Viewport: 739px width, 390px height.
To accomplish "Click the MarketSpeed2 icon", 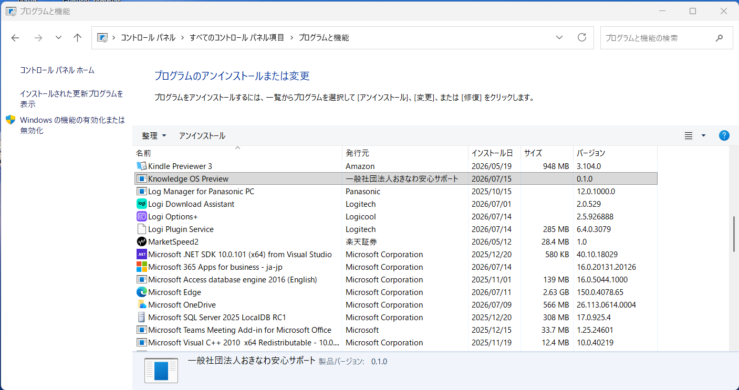I will click(x=141, y=241).
